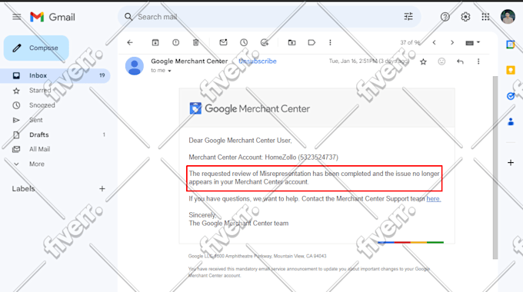Go back to inbox arrow
523x292 pixels.
point(130,42)
